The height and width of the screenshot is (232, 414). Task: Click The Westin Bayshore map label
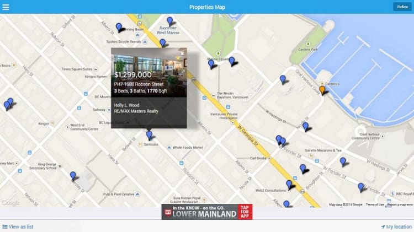(232, 95)
